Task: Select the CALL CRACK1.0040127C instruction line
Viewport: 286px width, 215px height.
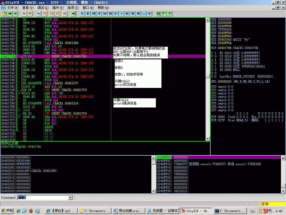Action: pyautogui.click(x=61, y=83)
